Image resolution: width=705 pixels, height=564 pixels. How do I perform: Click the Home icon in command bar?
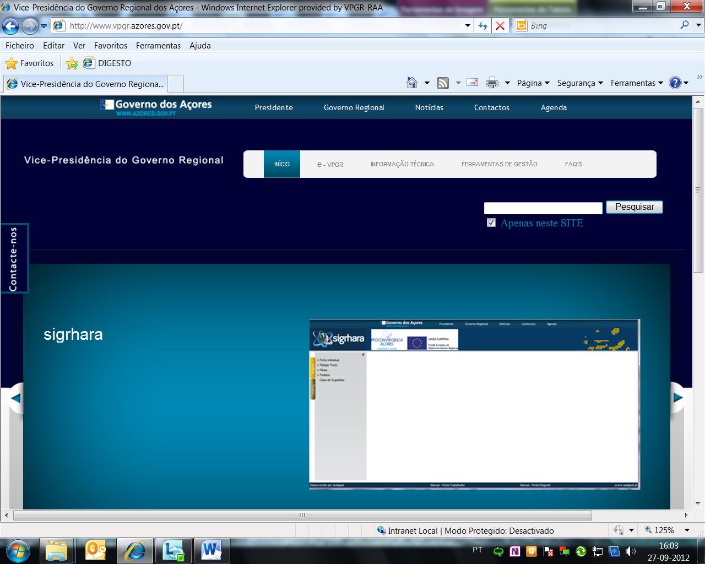pos(412,83)
